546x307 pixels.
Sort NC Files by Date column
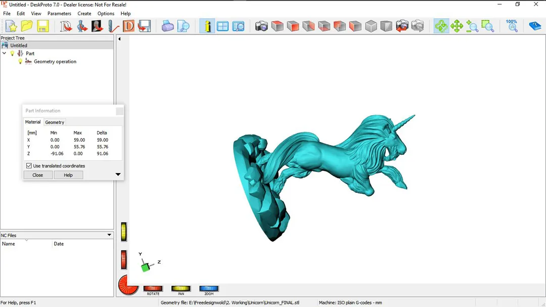tap(83, 244)
